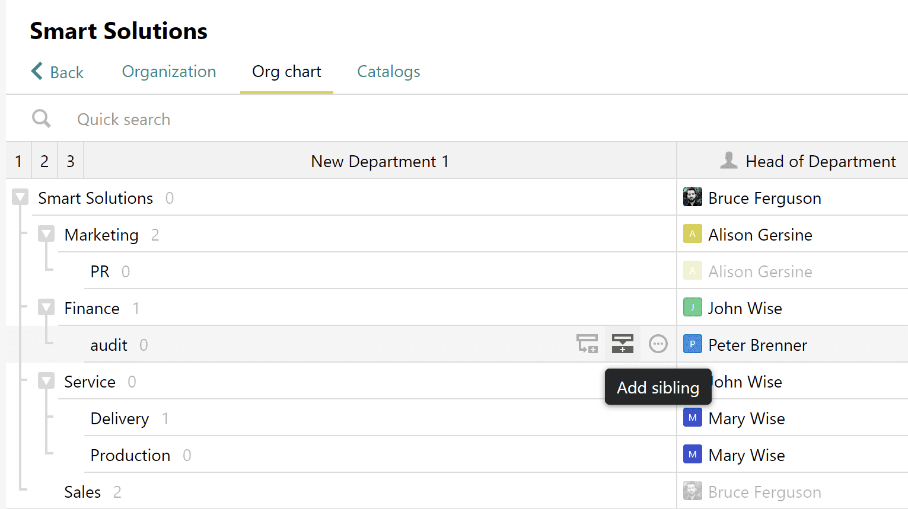The width and height of the screenshot is (908, 509).
Task: Collapse the Marketing department branch
Action: coord(46,234)
